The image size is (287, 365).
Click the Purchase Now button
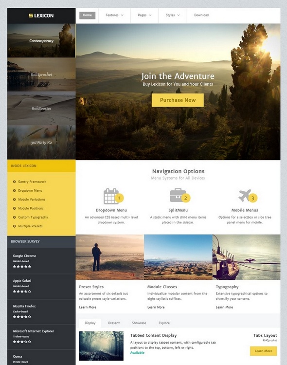point(178,100)
